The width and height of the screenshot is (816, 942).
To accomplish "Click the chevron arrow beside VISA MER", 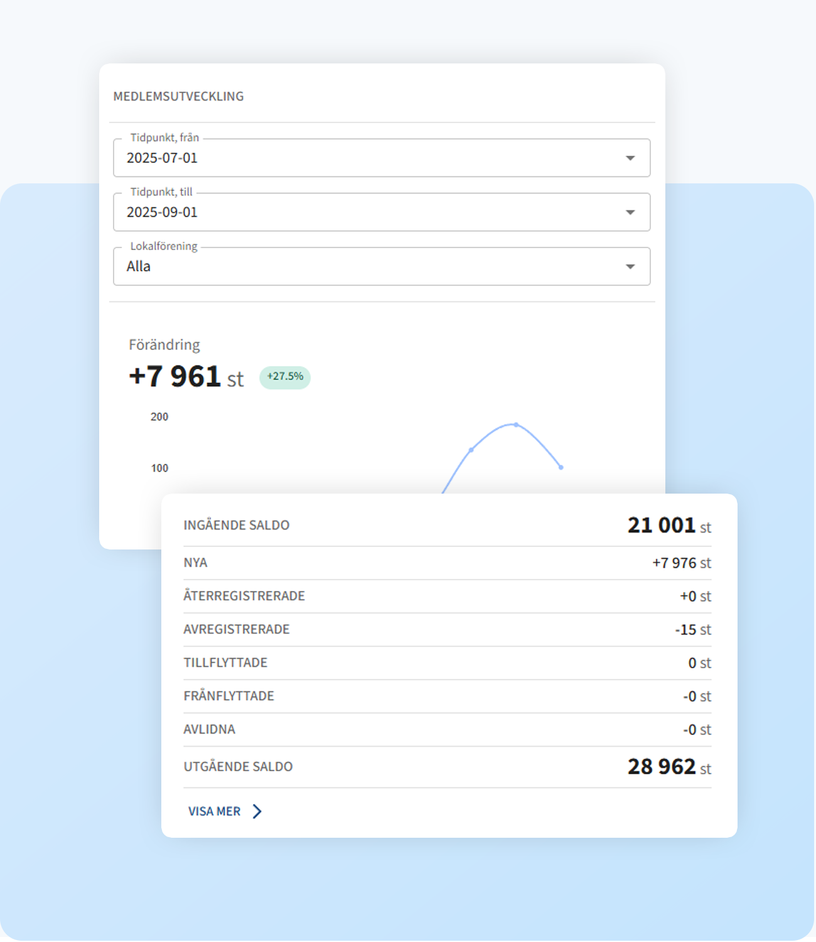I will coord(257,811).
